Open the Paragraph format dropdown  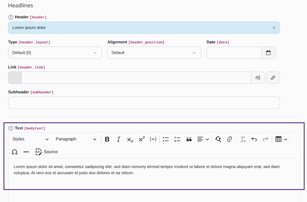[76, 139]
